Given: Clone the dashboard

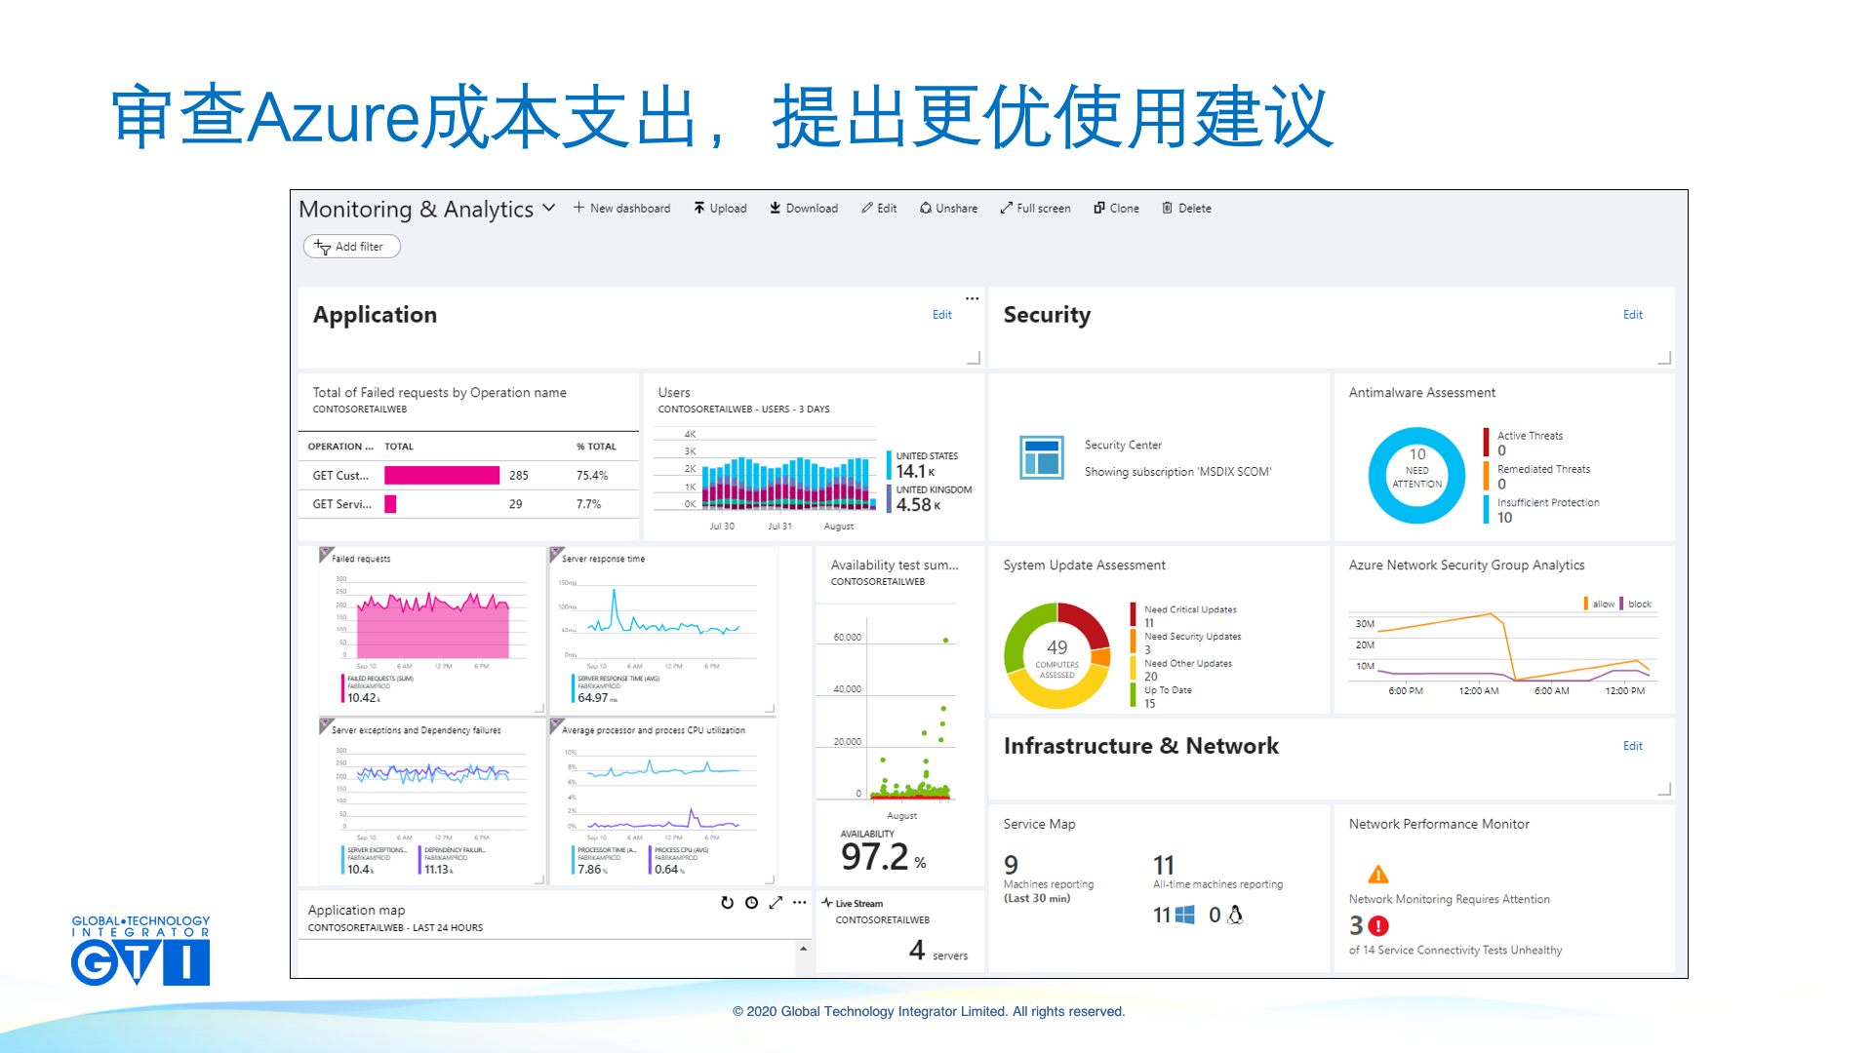Looking at the screenshot, I should pyautogui.click(x=1116, y=208).
